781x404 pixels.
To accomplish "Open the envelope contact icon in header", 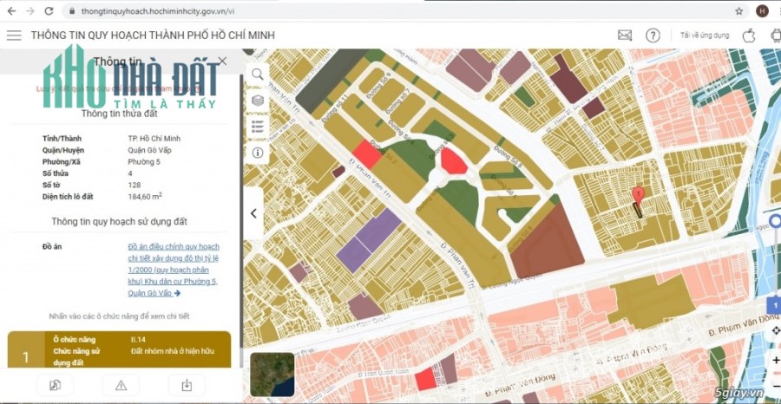I will pos(625,36).
